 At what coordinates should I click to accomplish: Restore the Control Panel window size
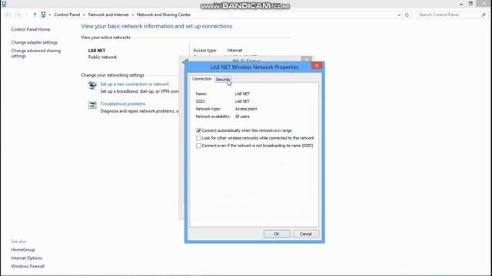pos(470,3)
